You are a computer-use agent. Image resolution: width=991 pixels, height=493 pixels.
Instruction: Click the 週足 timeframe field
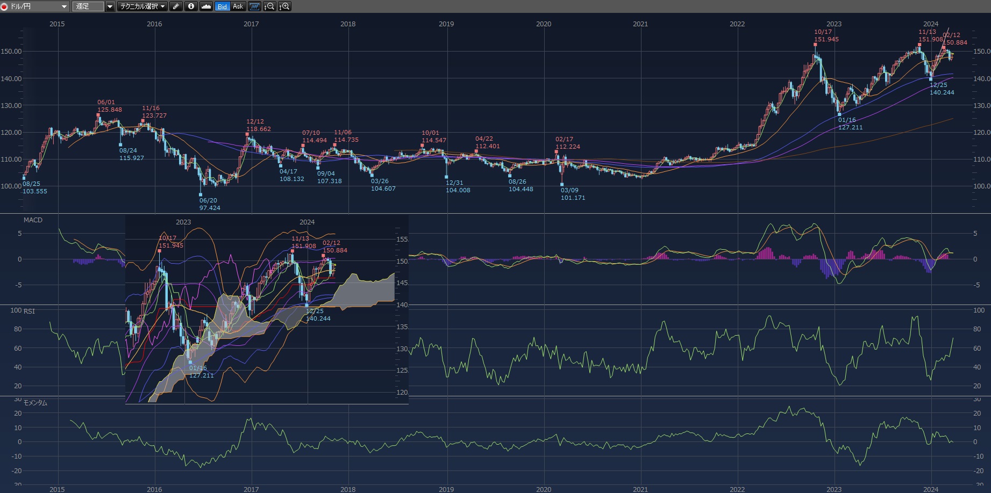coord(88,6)
